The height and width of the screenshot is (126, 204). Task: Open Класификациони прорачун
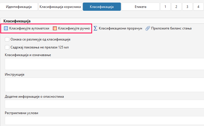[120, 28]
